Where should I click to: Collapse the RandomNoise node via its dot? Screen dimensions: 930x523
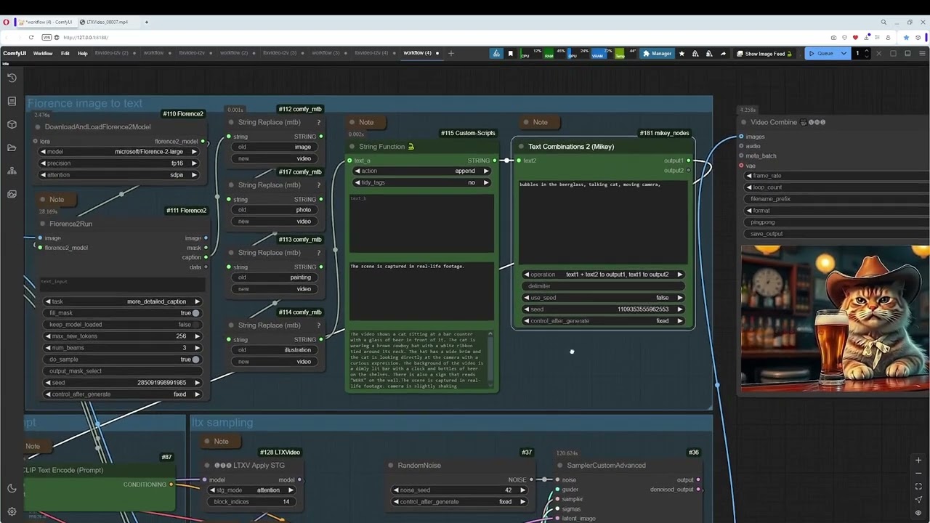tap(391, 466)
